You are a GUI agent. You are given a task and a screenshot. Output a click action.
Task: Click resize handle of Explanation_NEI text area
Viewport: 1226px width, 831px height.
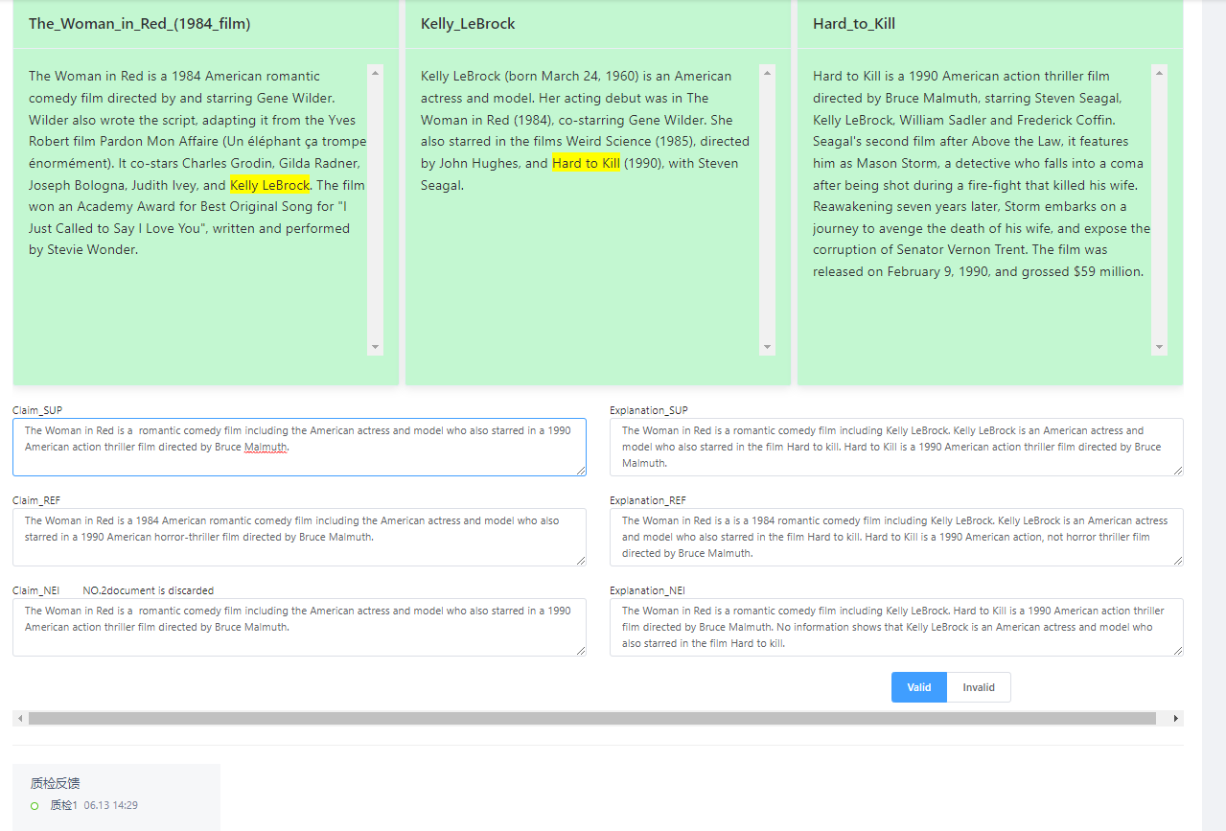point(1178,650)
